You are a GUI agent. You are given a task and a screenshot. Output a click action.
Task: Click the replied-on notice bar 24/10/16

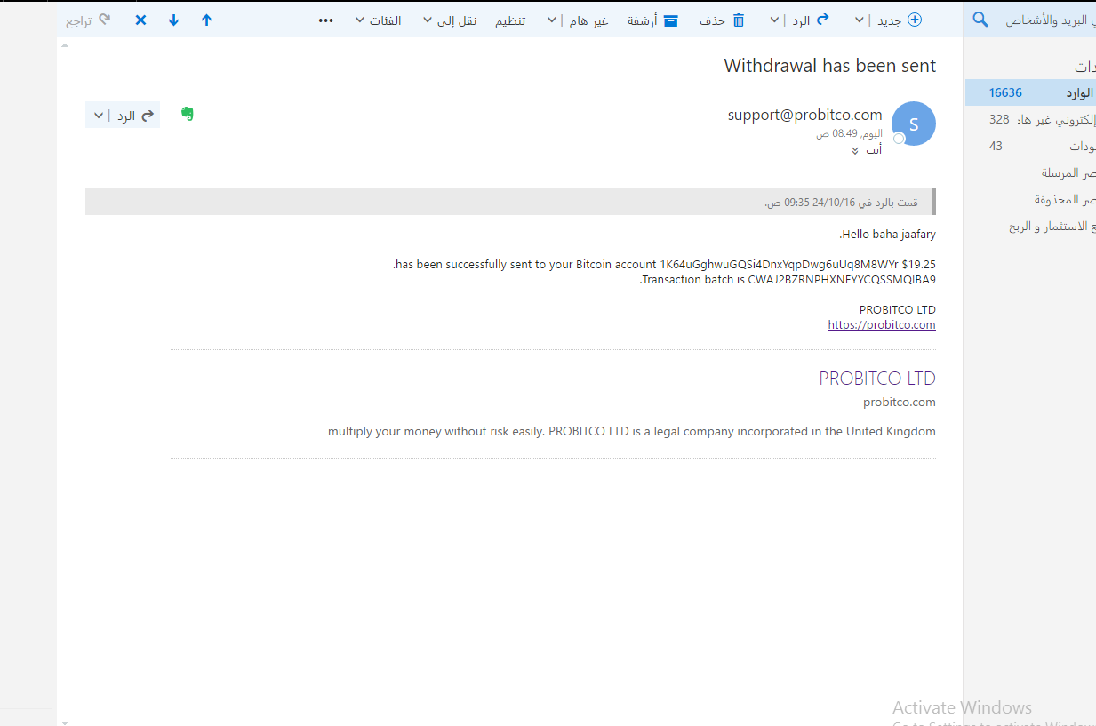510,202
